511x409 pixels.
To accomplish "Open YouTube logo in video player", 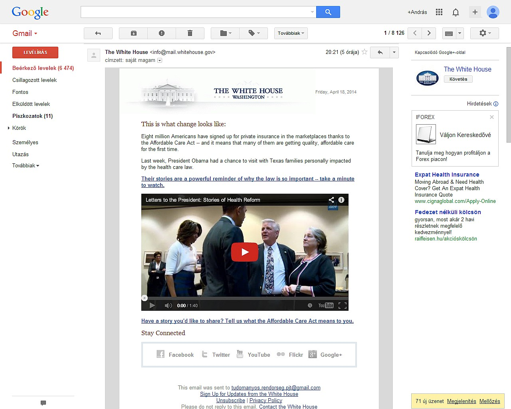I will pyautogui.click(x=326, y=306).
